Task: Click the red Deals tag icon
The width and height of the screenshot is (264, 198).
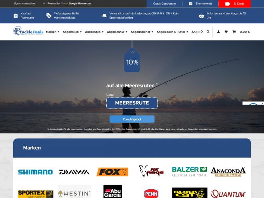Action: click(228, 4)
